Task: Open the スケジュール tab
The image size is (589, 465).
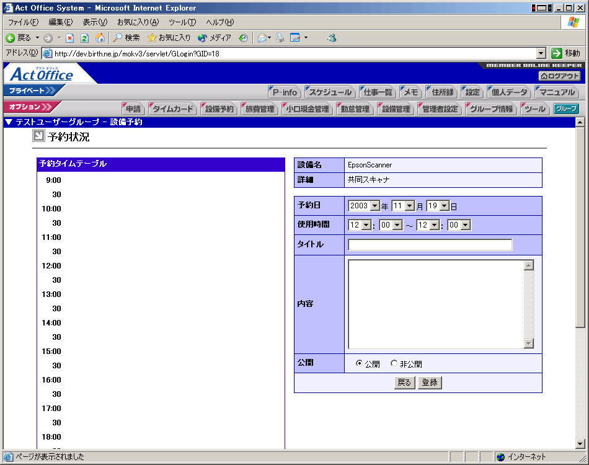Action: tap(330, 92)
